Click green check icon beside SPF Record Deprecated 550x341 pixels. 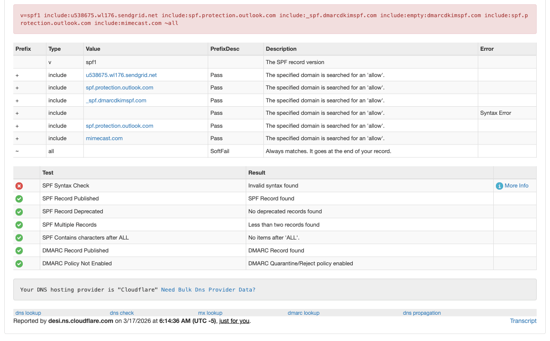point(19,212)
